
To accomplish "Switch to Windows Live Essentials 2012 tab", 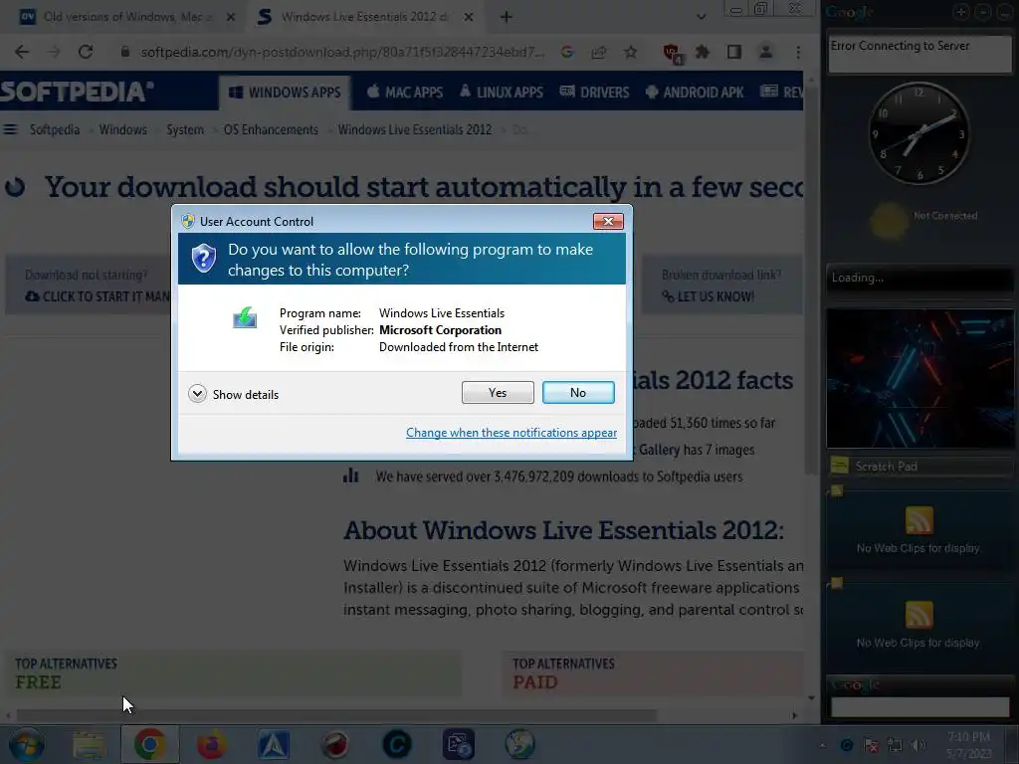I will point(364,17).
